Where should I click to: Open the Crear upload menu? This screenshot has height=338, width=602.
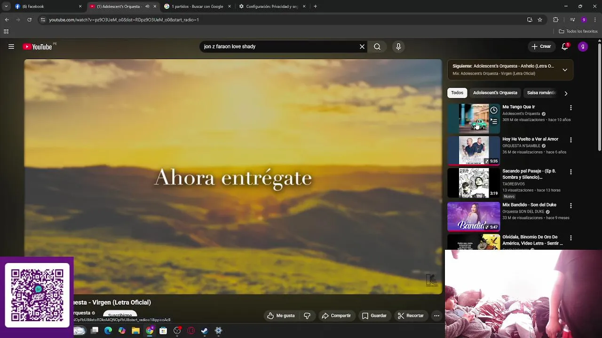click(x=541, y=46)
